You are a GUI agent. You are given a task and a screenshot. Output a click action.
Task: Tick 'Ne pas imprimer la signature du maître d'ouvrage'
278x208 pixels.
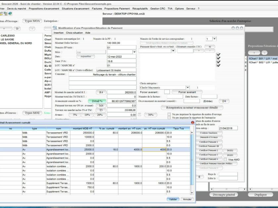tap(169, 114)
